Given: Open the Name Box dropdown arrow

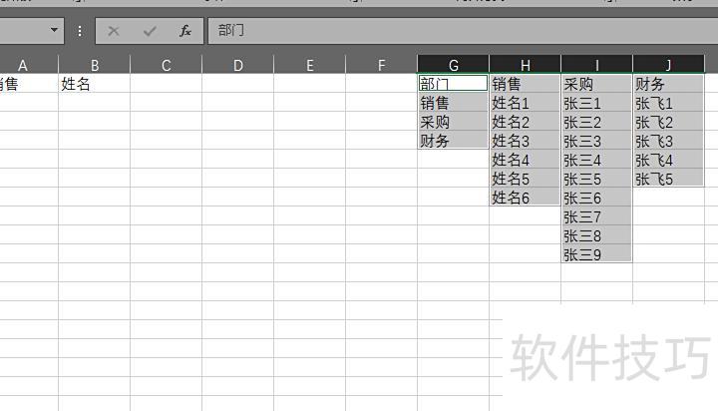Looking at the screenshot, I should (54, 30).
